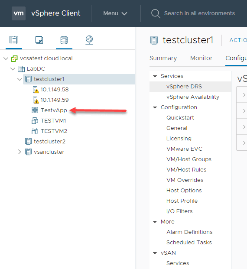Open I/O Filters
Image resolution: width=247 pixels, height=269 pixels.
pyautogui.click(x=179, y=211)
